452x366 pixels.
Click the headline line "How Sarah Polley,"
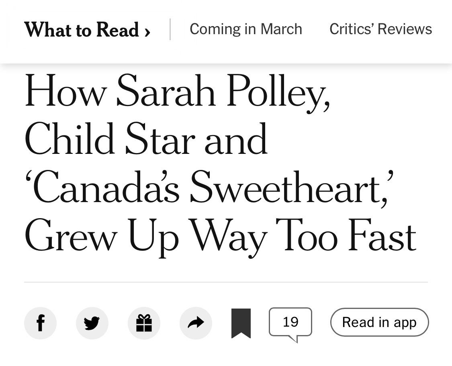177,92
